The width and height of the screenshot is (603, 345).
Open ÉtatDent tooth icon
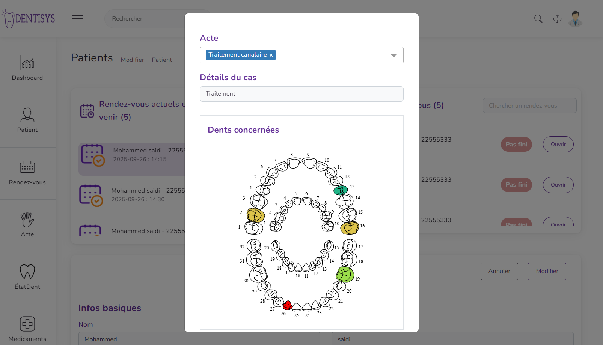pos(27,272)
